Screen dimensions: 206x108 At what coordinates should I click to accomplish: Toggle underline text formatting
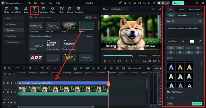click(x=198, y=48)
